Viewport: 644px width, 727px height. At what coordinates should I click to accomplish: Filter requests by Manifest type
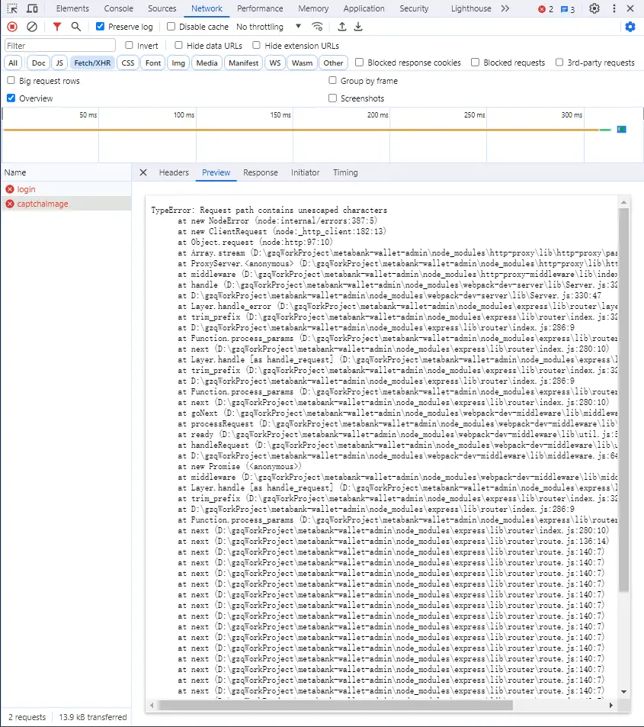pyautogui.click(x=243, y=63)
